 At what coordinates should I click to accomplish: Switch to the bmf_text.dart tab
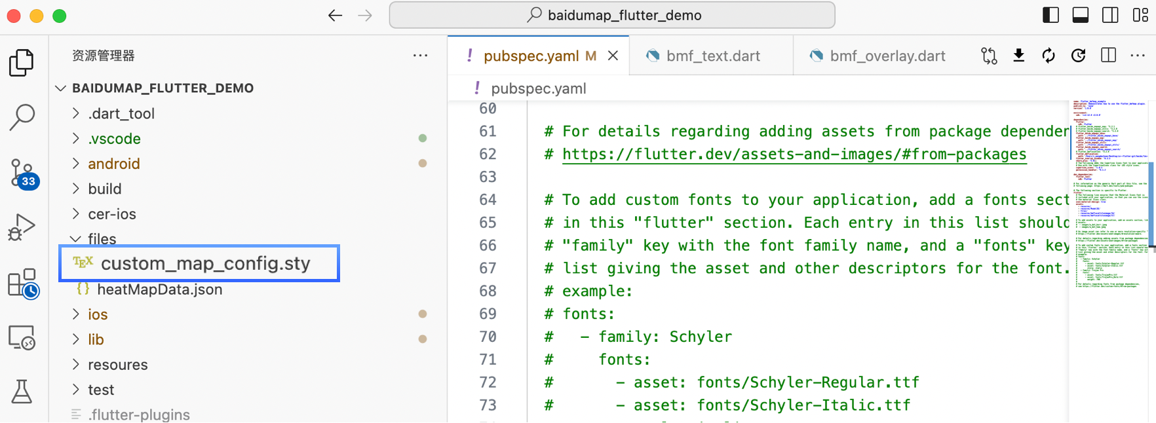pos(712,56)
